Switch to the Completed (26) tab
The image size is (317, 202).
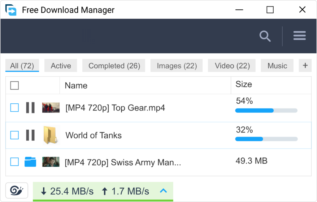click(113, 65)
